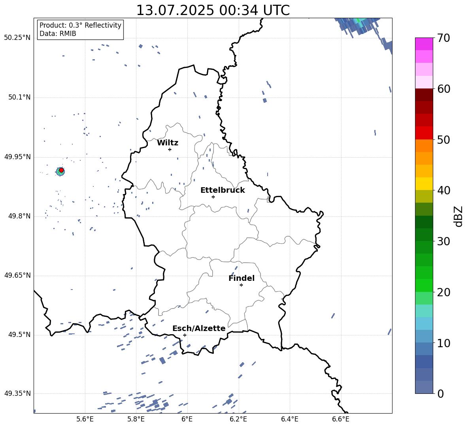This screenshot has width=468, height=427.
Task: Click the Esch/Alzette city label
Action: coord(199,328)
